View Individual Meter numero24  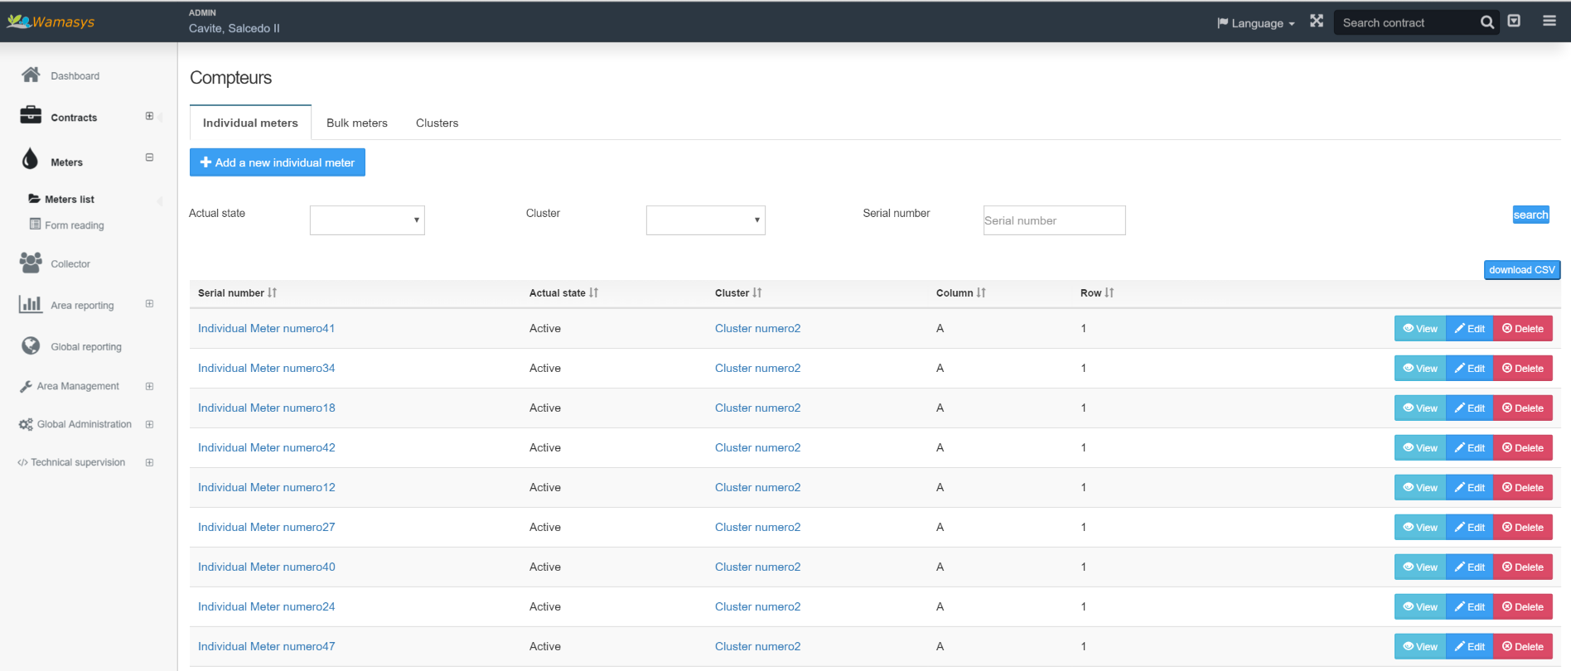coord(1420,607)
